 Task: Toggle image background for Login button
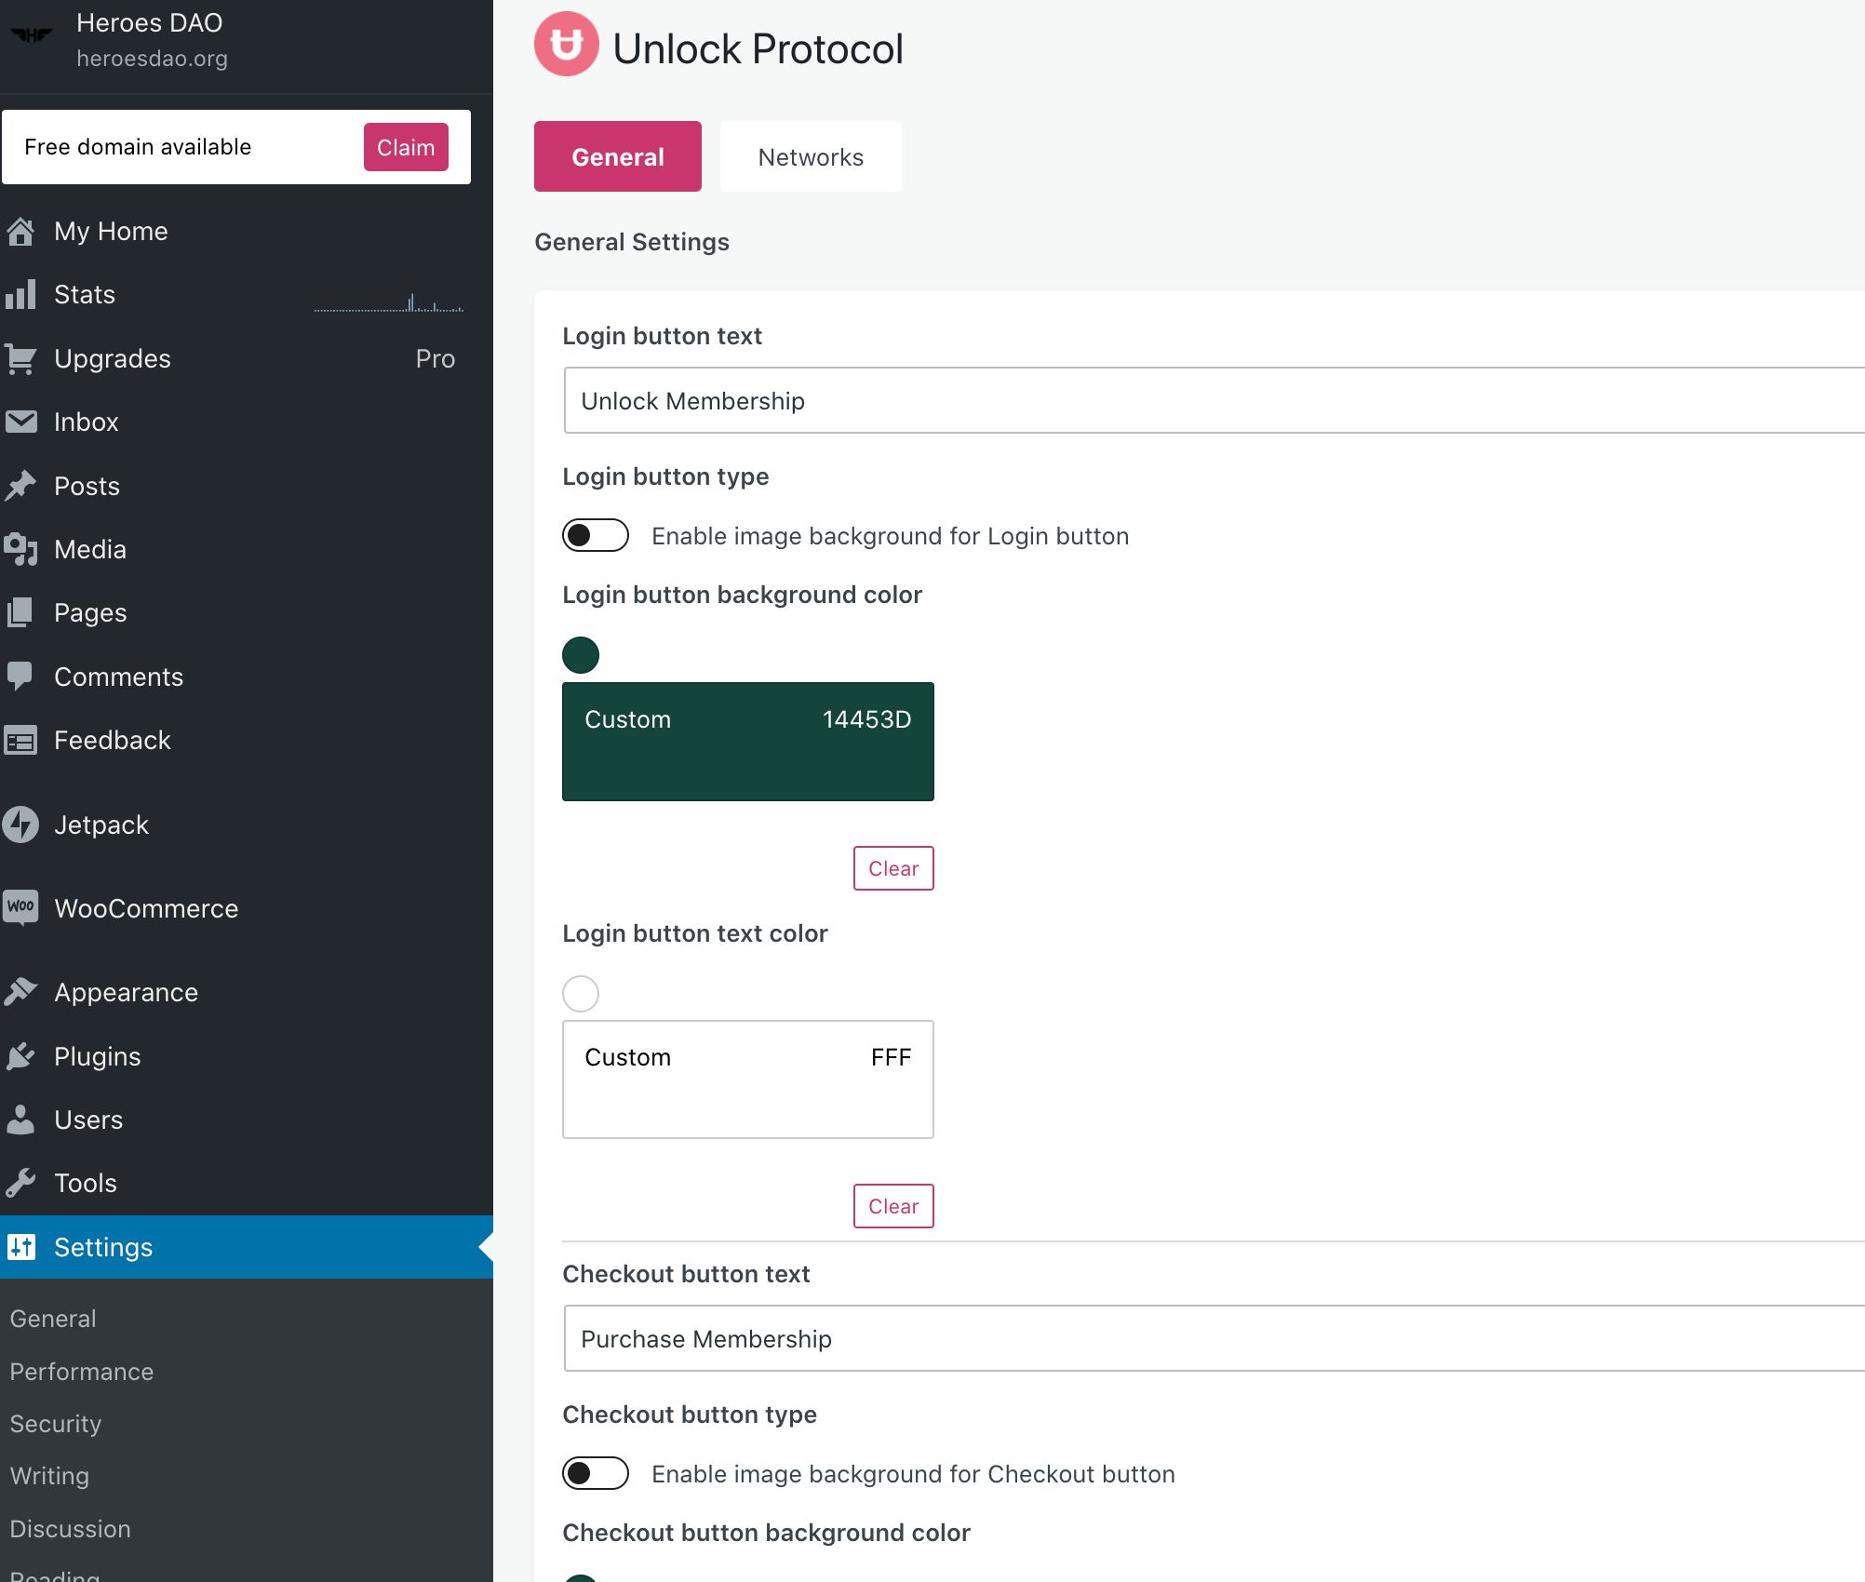(596, 535)
